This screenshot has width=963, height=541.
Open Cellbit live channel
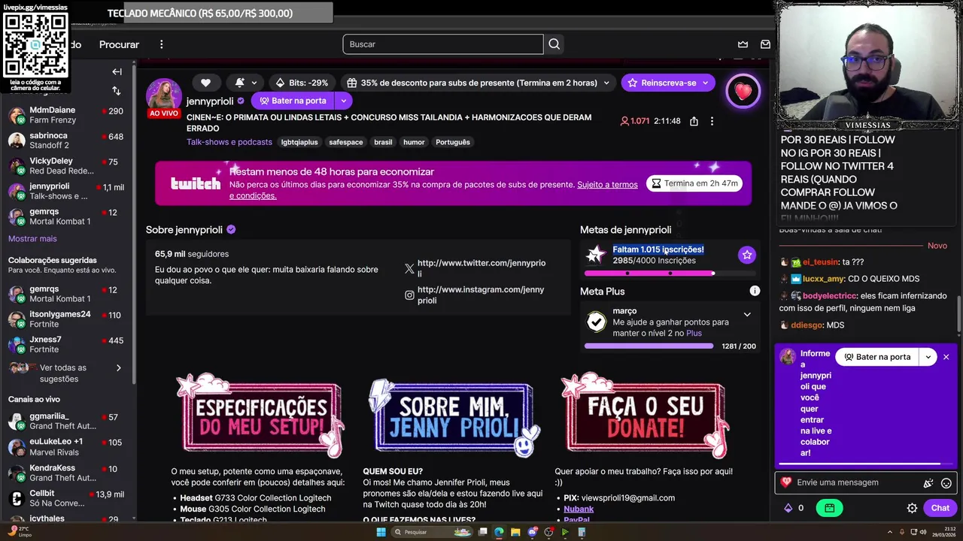coord(68,498)
